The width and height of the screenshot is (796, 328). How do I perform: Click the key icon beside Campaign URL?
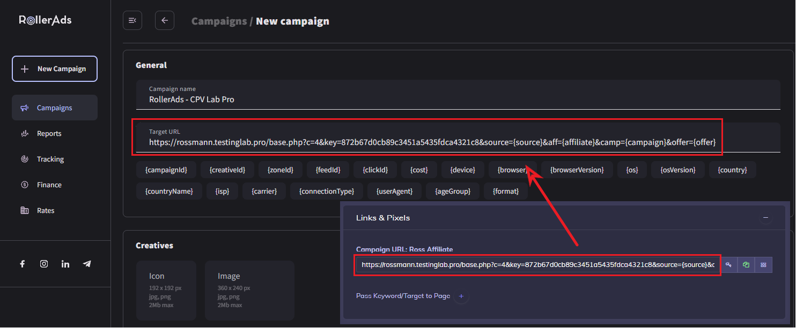(x=728, y=265)
